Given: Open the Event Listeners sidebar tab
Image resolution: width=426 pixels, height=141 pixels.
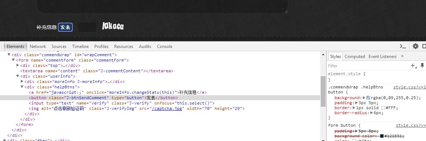Looking at the screenshot, I should coord(383,57).
